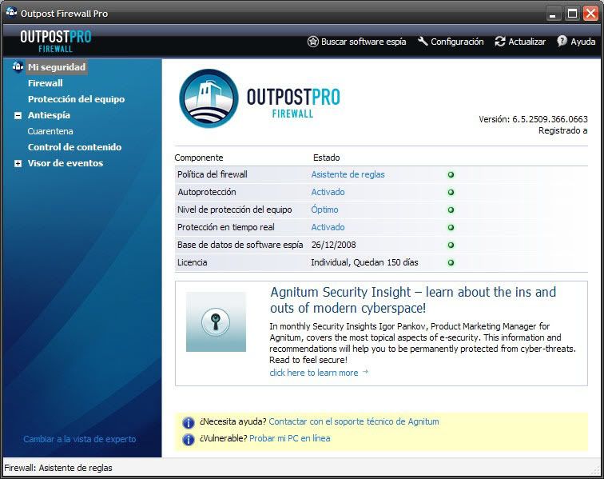Open Cuarentena under Antiespía
The width and height of the screenshot is (604, 479).
50,131
